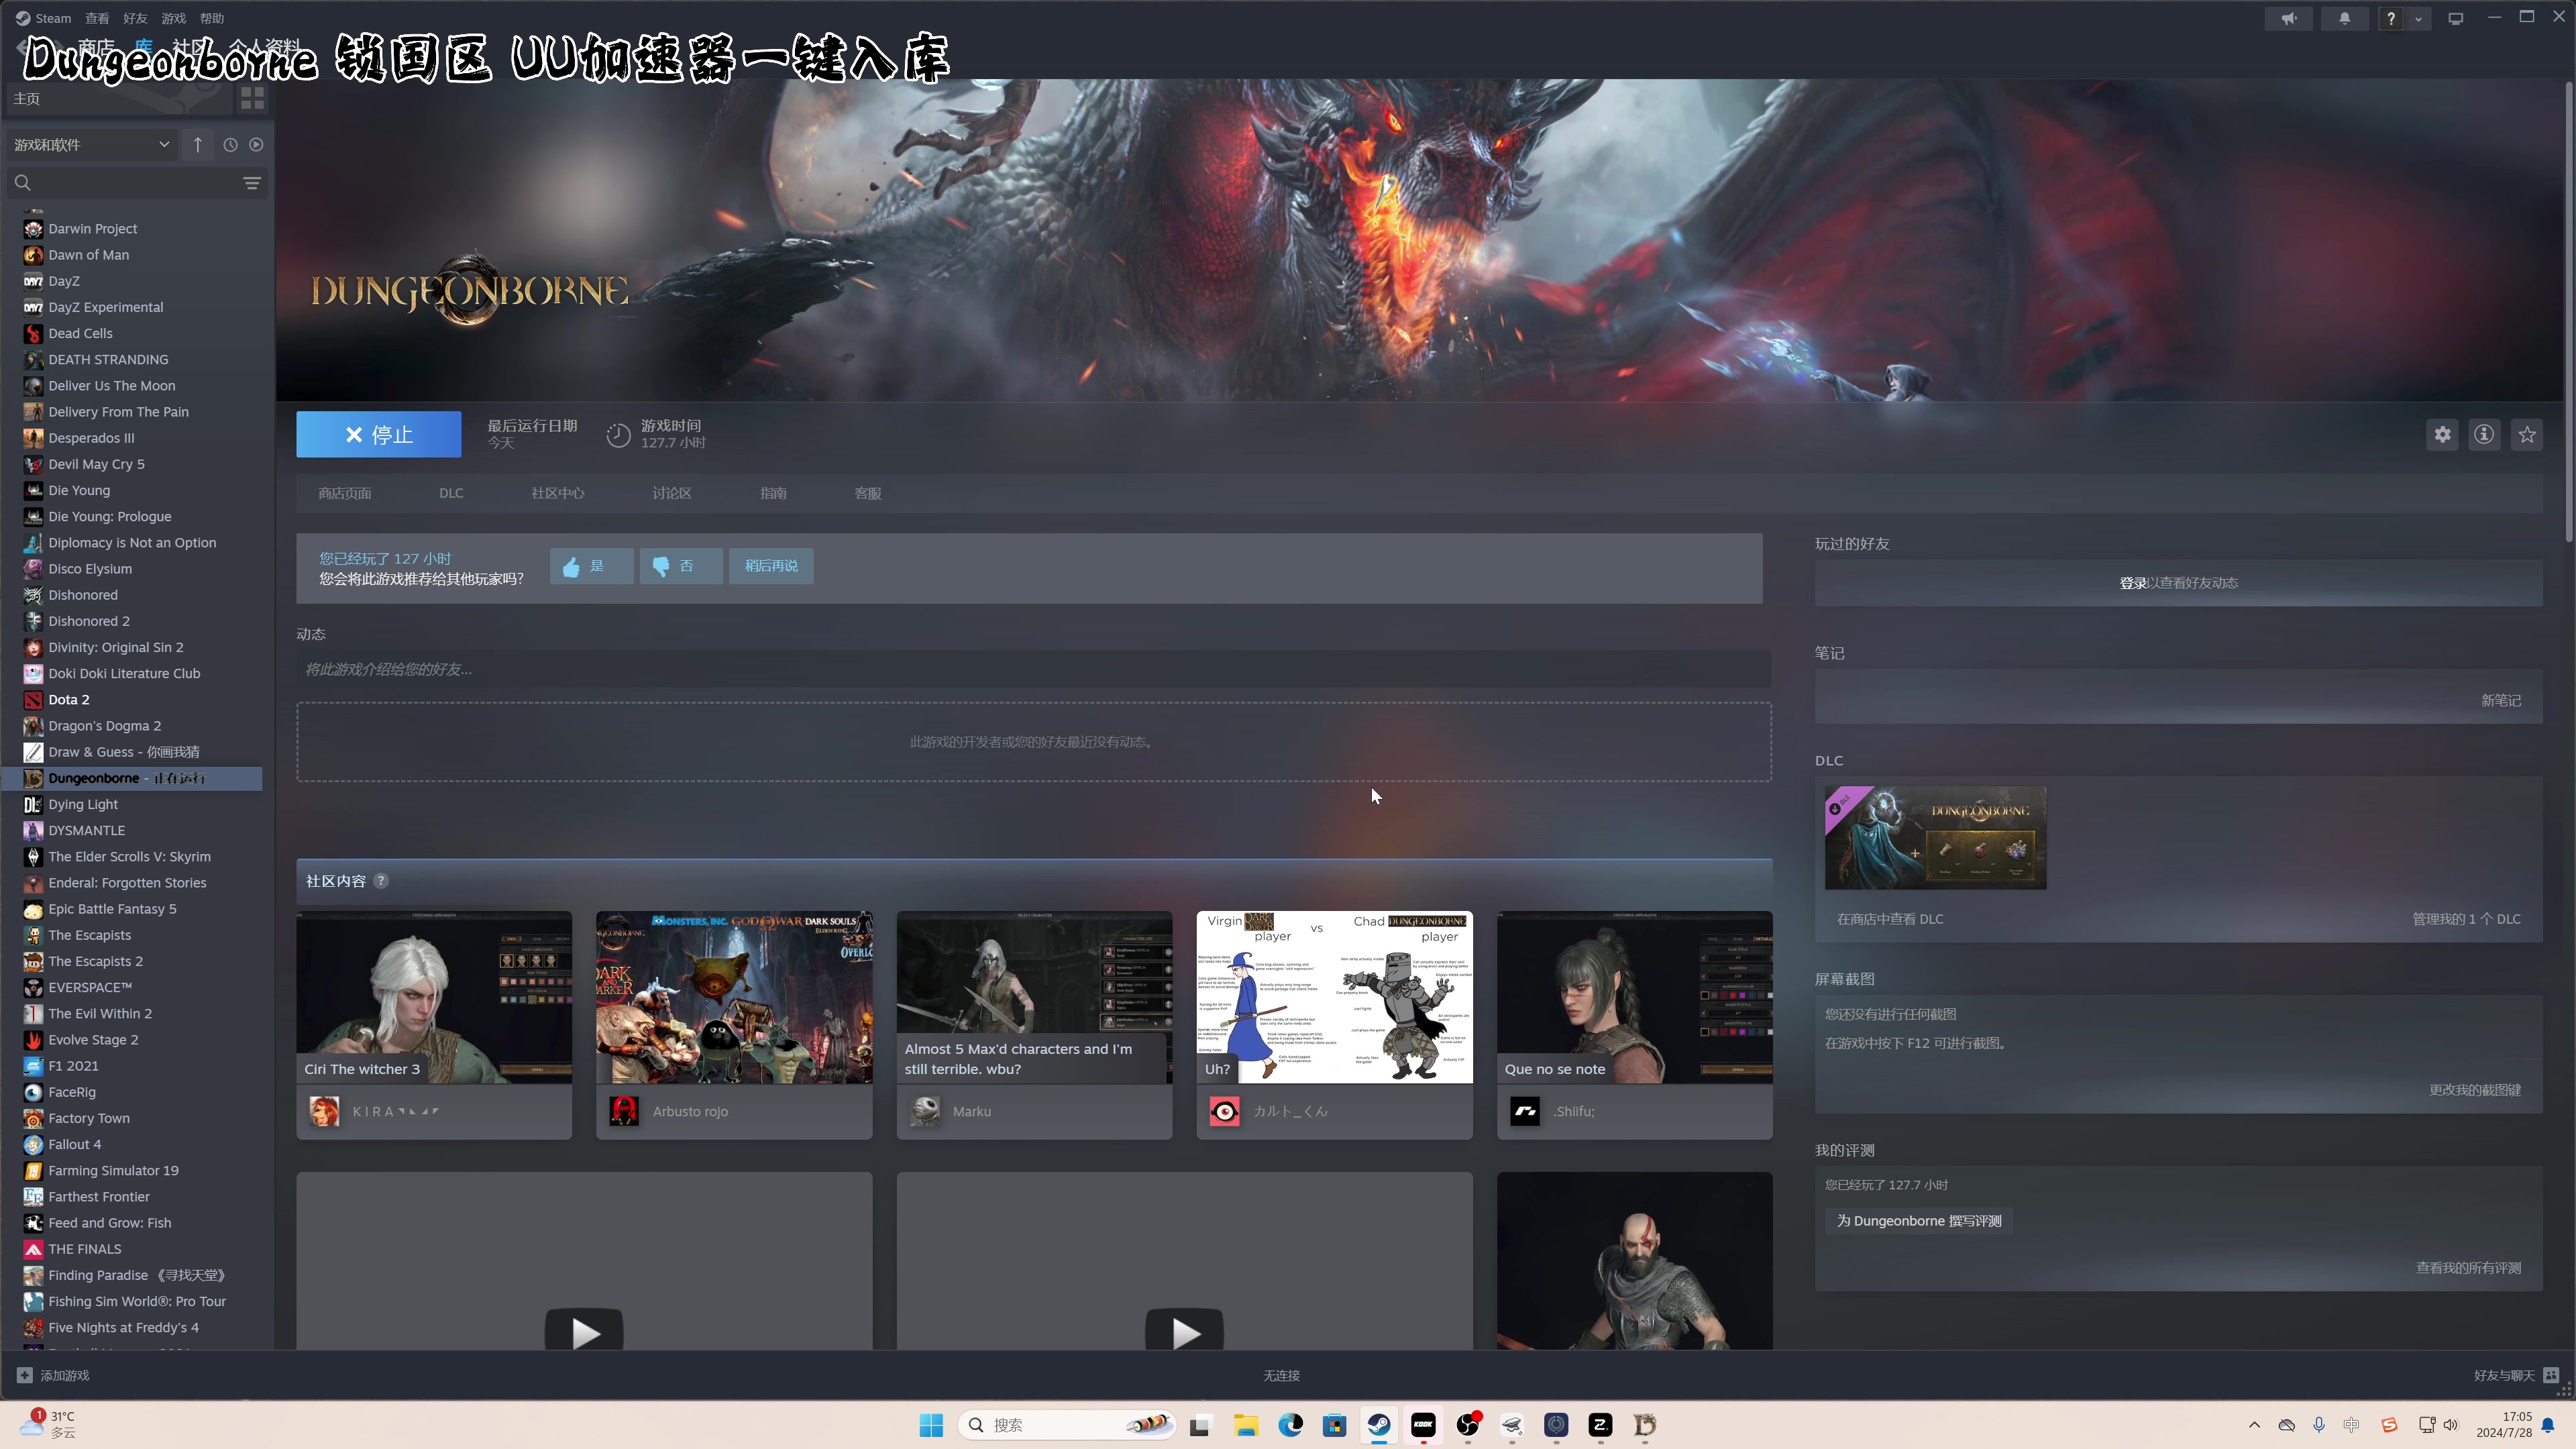Image resolution: width=2576 pixels, height=1449 pixels.
Task: Click the Steam taskbar icon
Action: pos(1379,1425)
